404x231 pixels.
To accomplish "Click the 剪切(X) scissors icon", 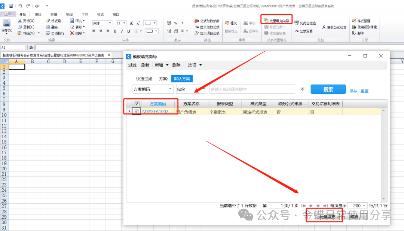I will click(20, 21).
